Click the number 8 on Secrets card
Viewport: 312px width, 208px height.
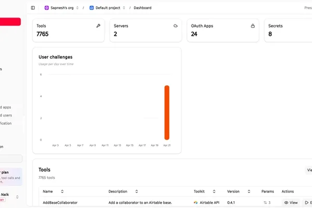tap(270, 34)
